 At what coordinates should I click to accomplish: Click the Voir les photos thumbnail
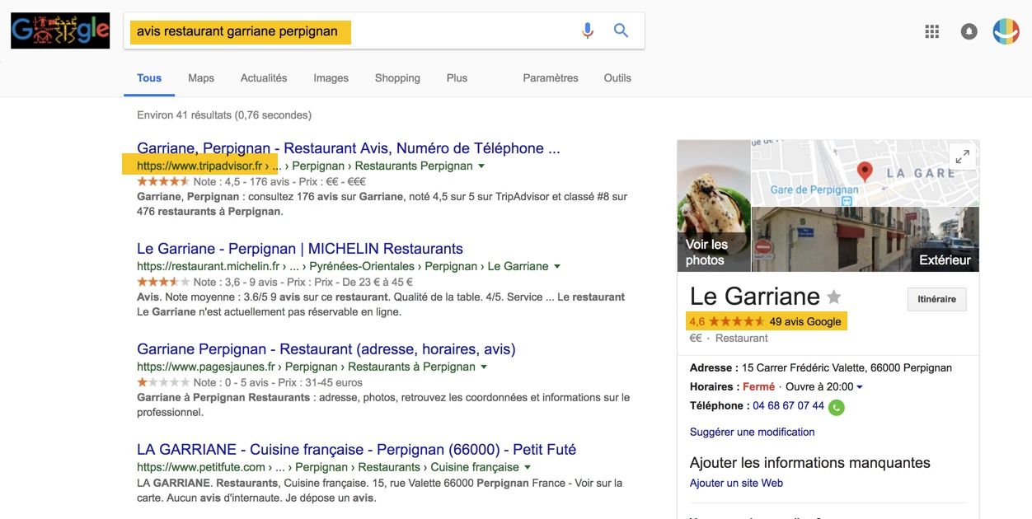click(714, 205)
